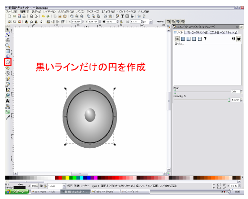Pick the red swatch in palette

[x=60, y=178]
